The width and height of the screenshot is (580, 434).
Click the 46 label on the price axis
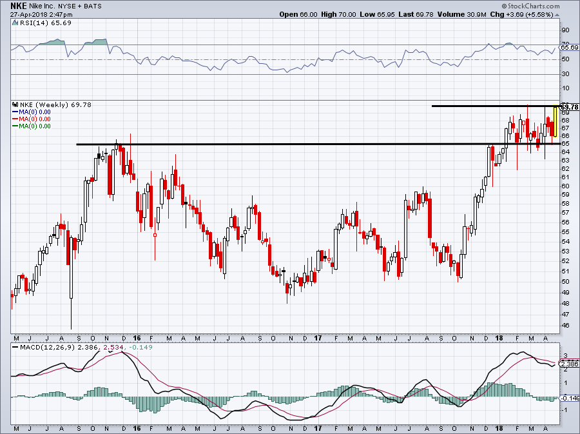pyautogui.click(x=565, y=326)
